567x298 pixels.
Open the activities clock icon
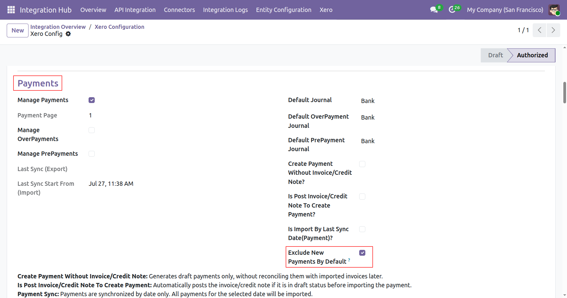(x=452, y=10)
